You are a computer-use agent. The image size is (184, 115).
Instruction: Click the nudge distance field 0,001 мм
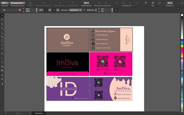click(90, 10)
